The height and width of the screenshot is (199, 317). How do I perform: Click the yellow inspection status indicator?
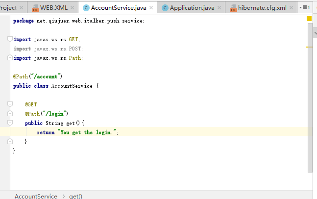tap(309, 19)
